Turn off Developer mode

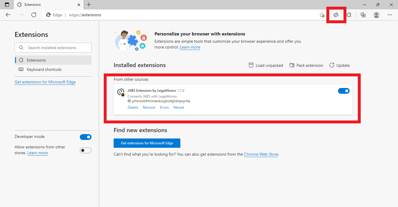[86, 137]
